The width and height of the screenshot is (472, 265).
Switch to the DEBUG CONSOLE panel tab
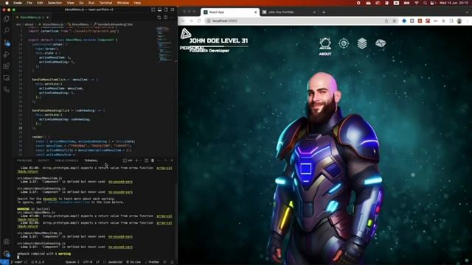[66, 160]
